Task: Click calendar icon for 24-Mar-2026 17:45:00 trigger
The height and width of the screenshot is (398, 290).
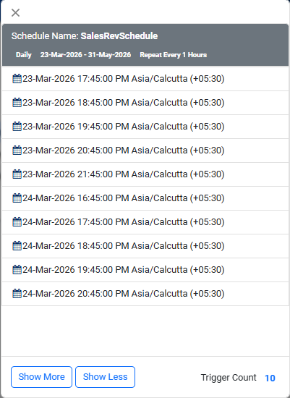Action: click(17, 221)
